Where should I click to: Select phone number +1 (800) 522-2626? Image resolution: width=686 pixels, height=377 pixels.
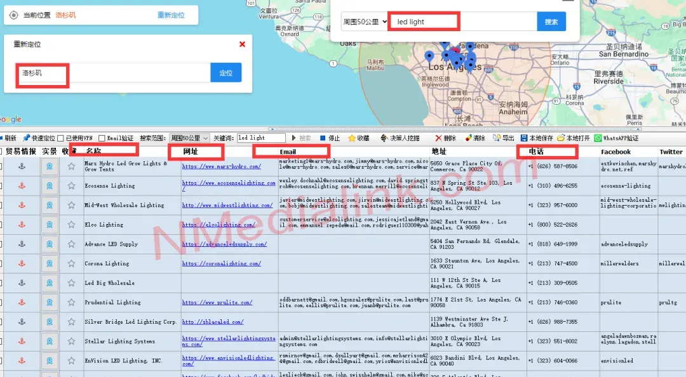click(553, 225)
